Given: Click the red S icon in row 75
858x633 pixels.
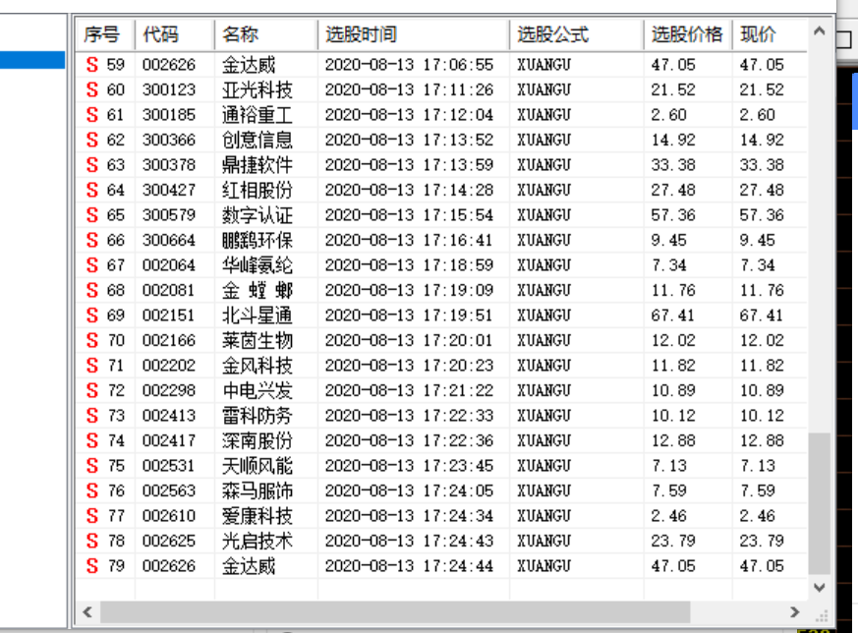Looking at the screenshot, I should click(x=92, y=466).
